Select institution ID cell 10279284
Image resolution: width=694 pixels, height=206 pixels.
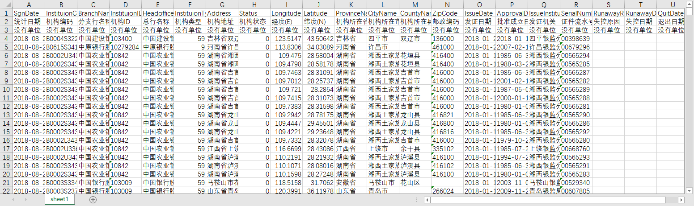point(125,47)
